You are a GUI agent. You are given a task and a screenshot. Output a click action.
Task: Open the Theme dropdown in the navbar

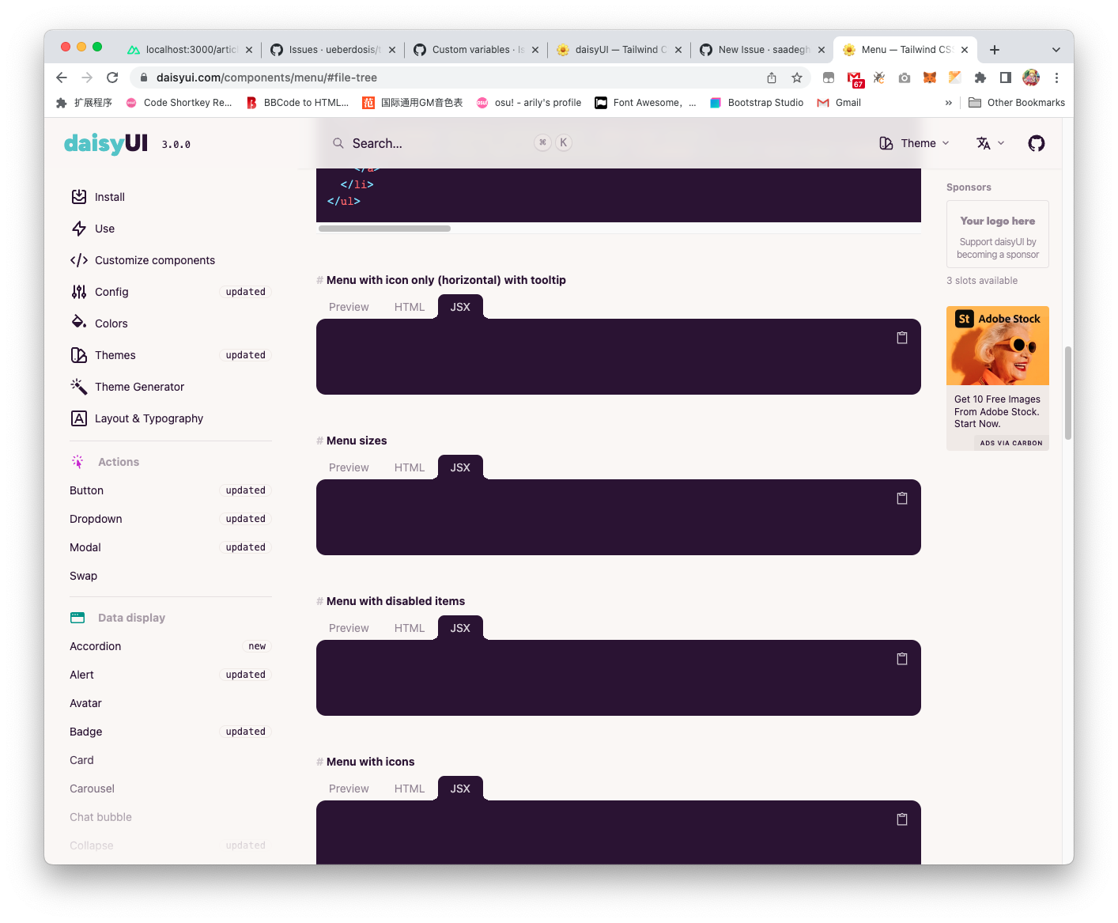pos(914,143)
